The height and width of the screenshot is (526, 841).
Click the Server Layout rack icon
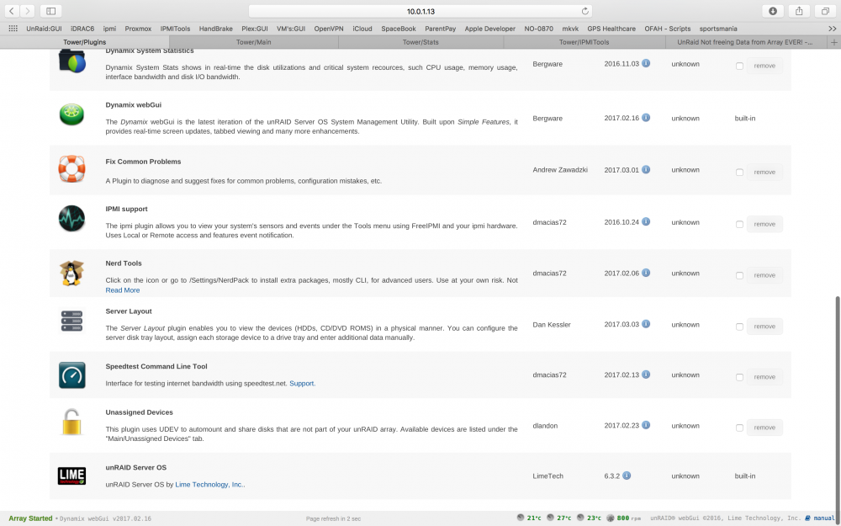(71, 321)
